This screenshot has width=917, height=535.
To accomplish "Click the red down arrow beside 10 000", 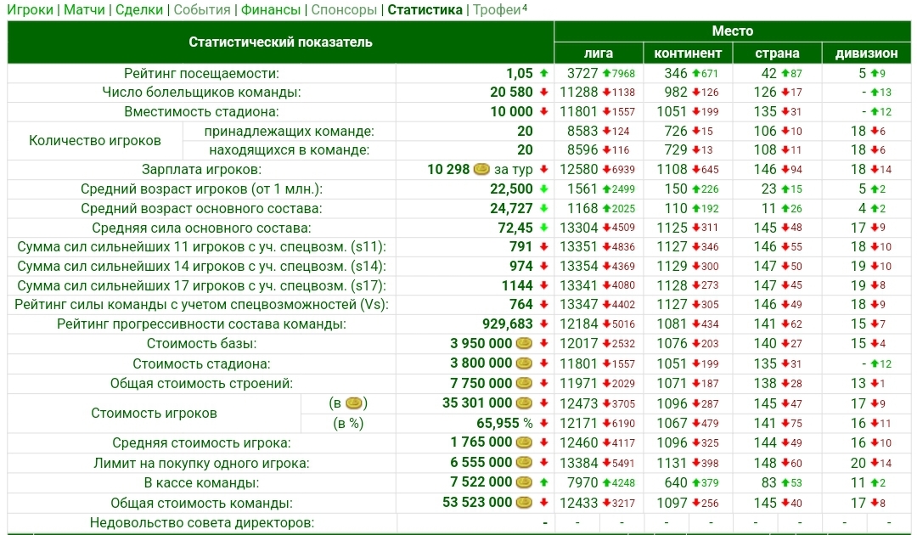I will (544, 112).
